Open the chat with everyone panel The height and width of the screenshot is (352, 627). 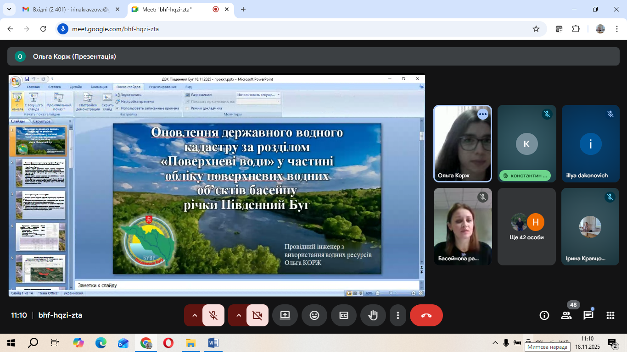click(588, 315)
